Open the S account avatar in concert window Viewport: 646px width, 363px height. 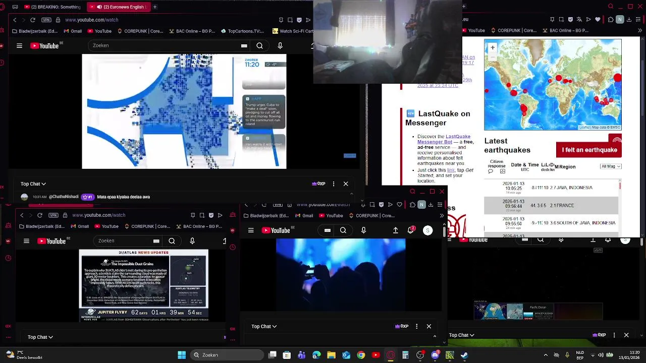(427, 230)
